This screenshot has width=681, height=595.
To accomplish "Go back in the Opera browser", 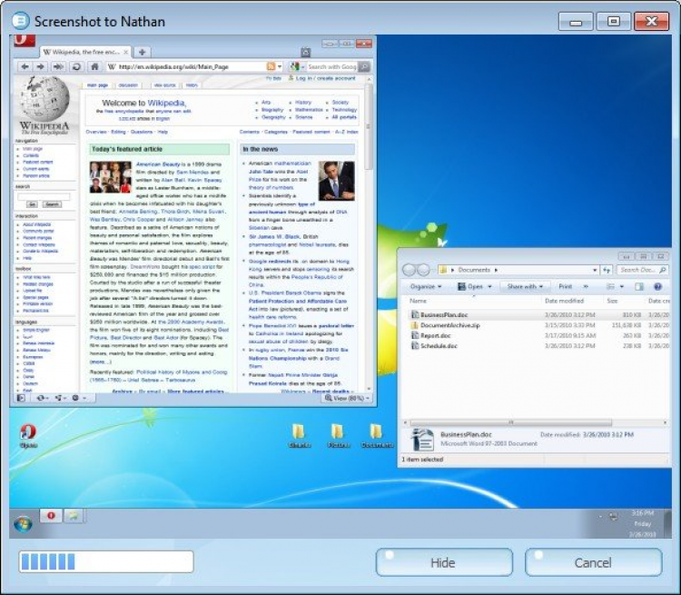I will tap(25, 66).
